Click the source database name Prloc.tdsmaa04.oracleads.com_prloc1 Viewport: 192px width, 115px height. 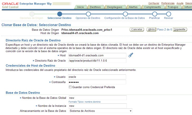pos(87,30)
